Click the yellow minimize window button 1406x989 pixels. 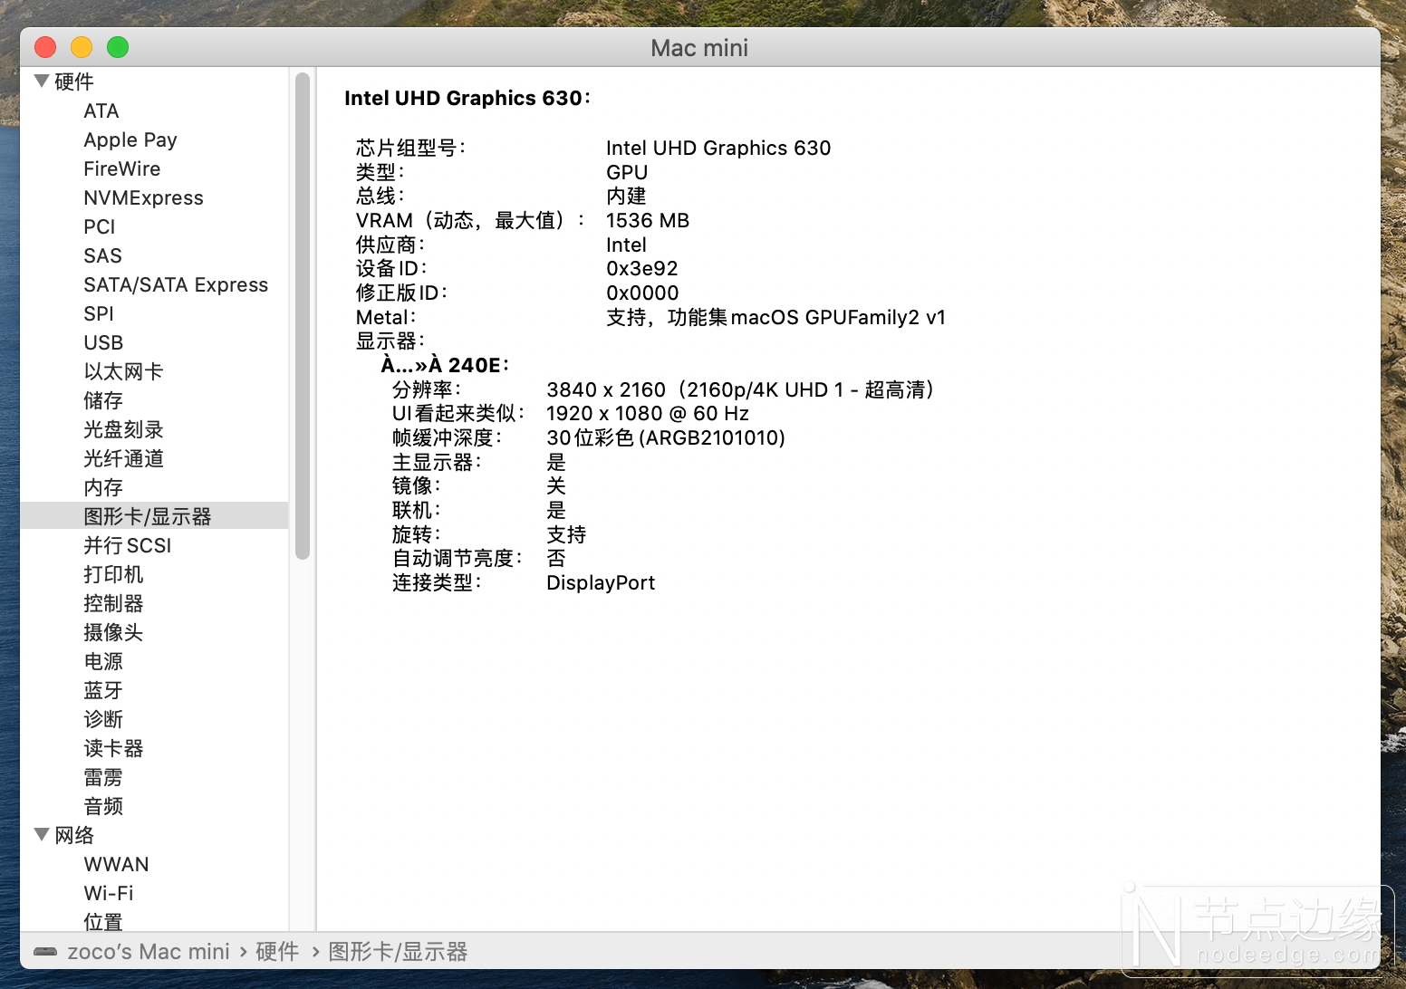tap(82, 47)
